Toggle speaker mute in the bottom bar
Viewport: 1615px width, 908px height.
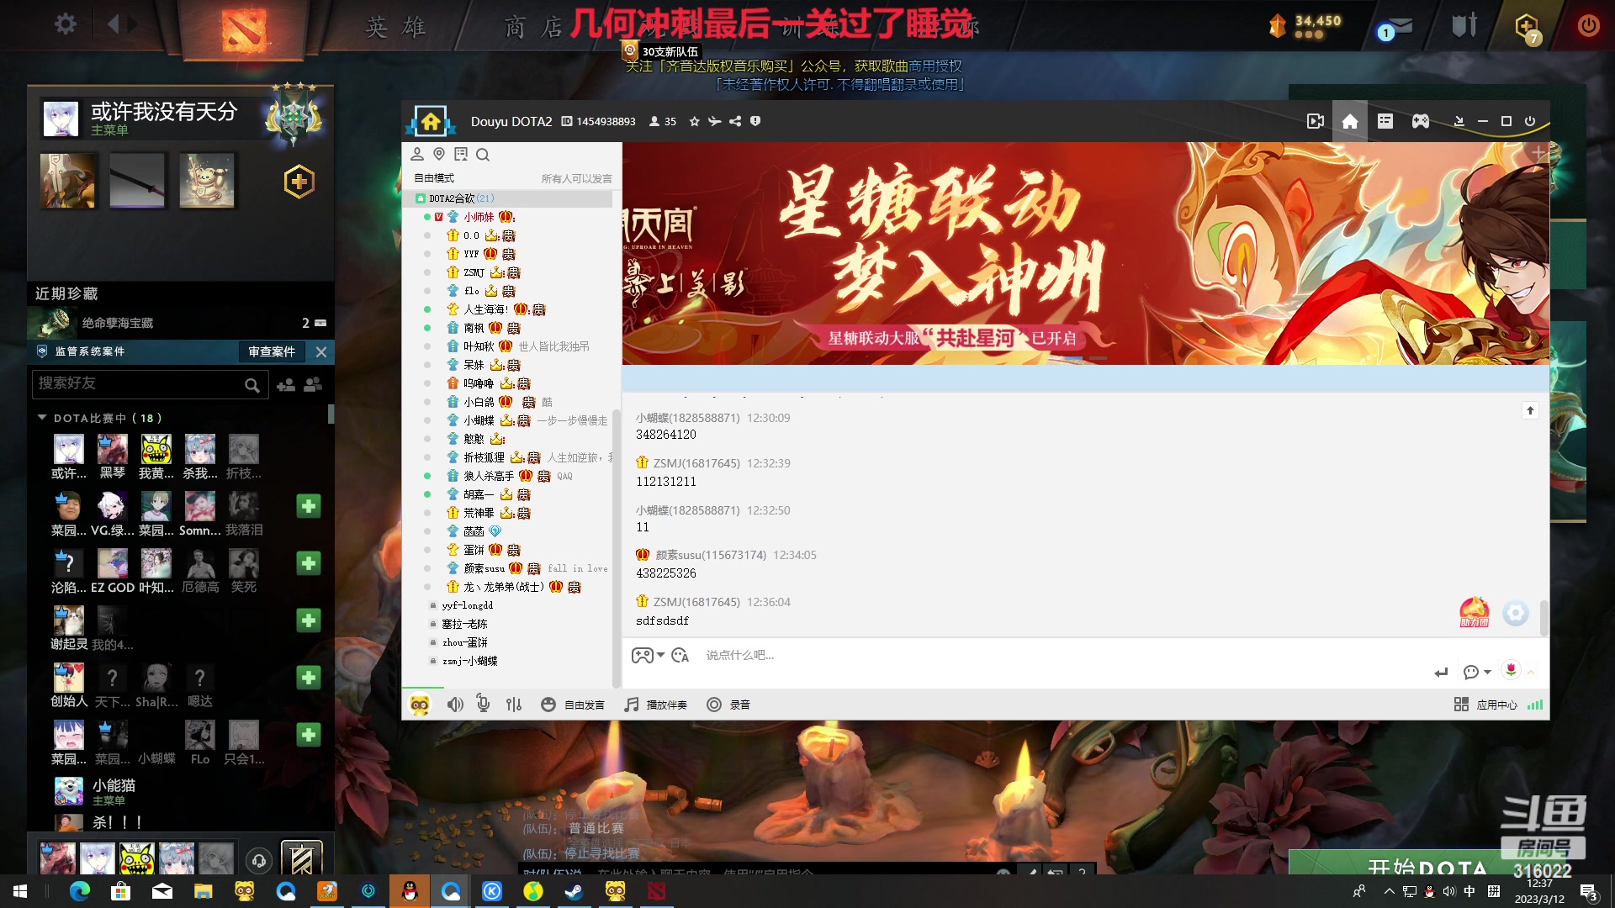pyautogui.click(x=455, y=705)
